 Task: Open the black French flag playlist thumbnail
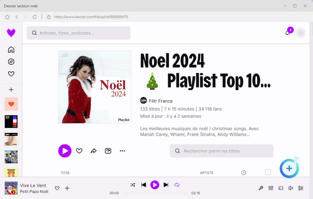[11, 121]
